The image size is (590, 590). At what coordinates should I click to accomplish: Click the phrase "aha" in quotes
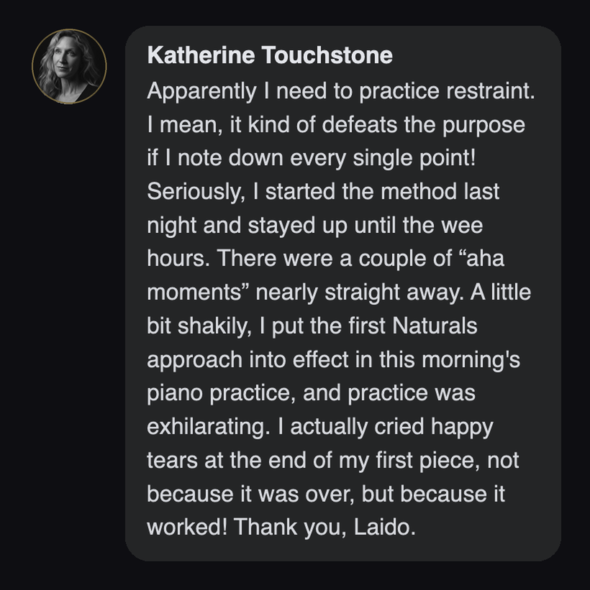[x=485, y=259]
